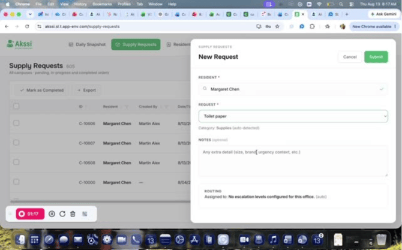Open Finder from the Dock
Screen dimensions: 402x250
(20, 240)
